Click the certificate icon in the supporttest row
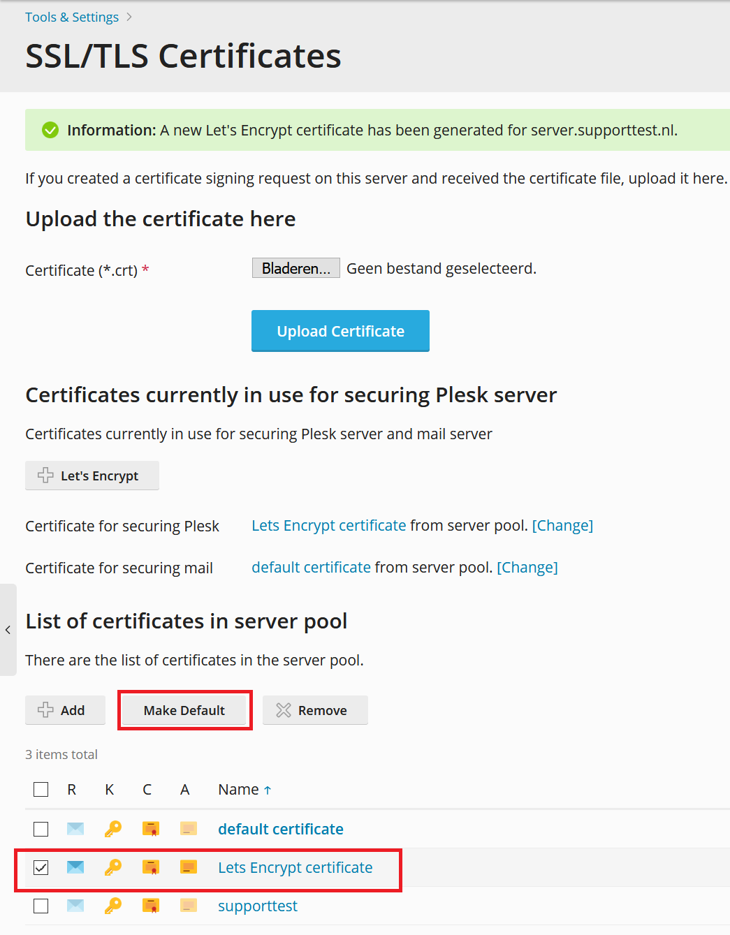The image size is (730, 935). pos(151,906)
